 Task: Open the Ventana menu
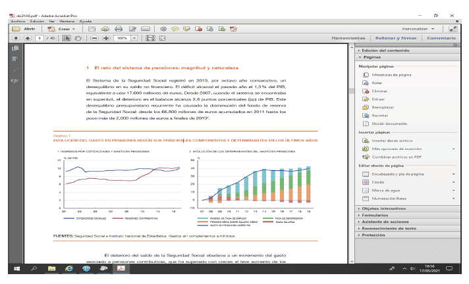tap(67, 21)
